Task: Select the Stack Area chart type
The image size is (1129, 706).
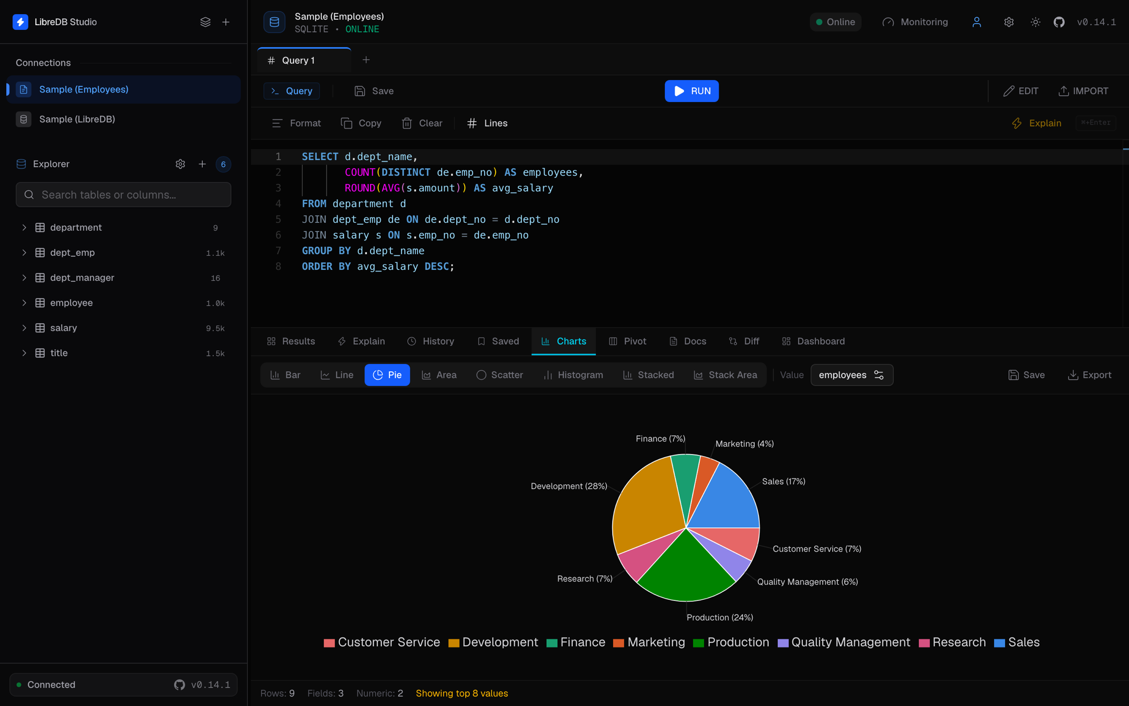Action: (725, 375)
